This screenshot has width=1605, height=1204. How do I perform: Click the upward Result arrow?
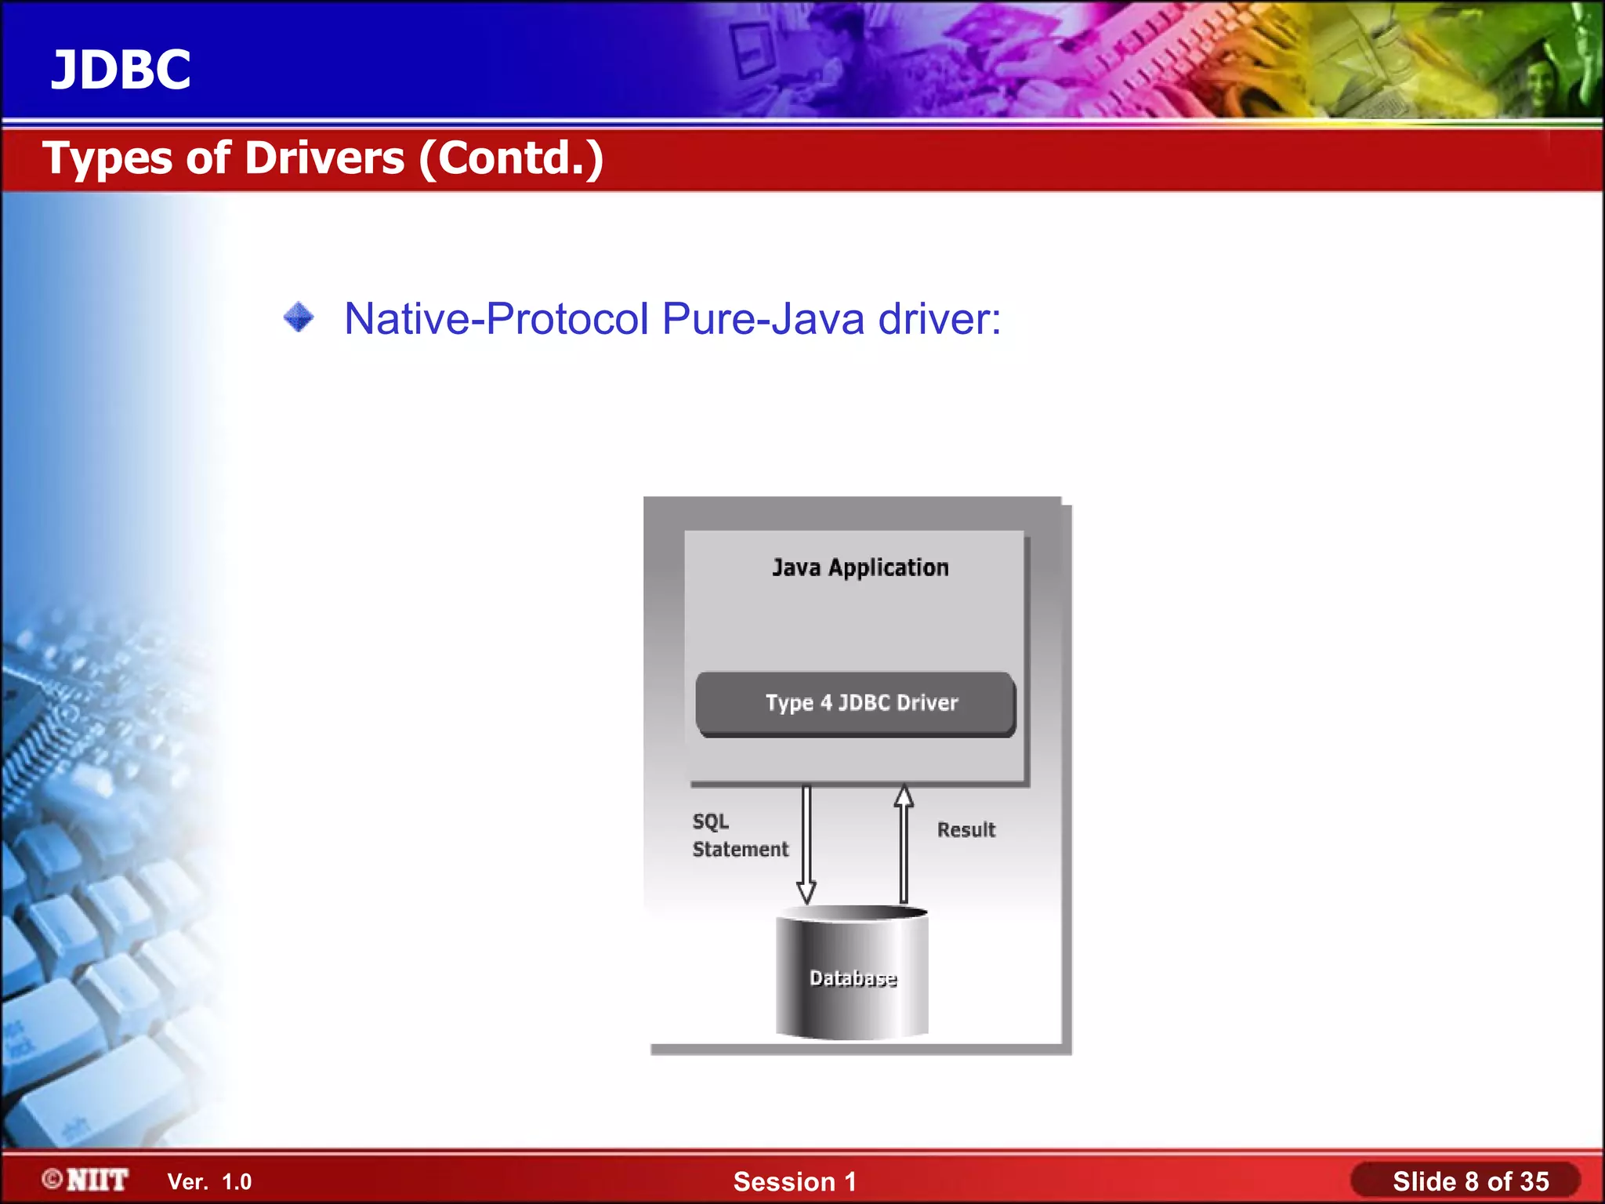[x=904, y=844]
